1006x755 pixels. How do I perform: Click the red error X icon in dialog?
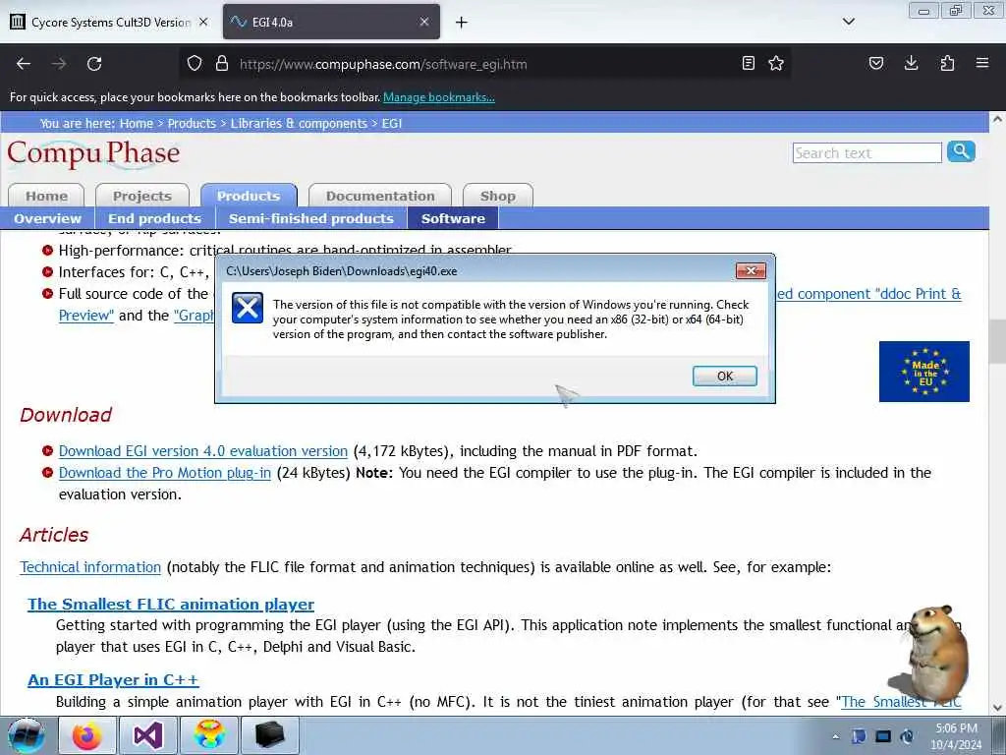247,308
